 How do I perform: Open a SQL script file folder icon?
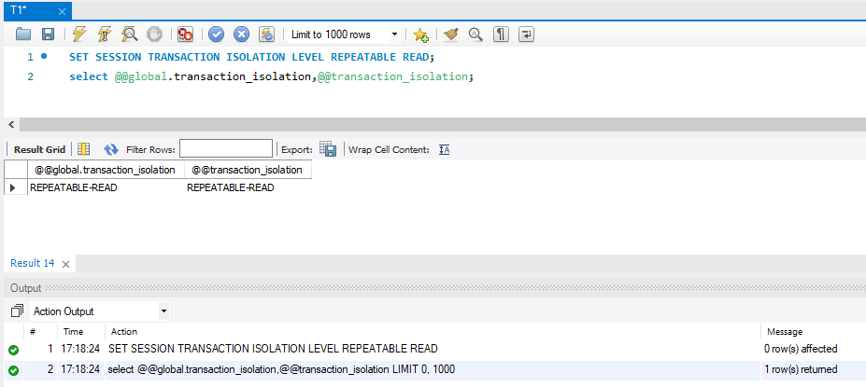23,35
